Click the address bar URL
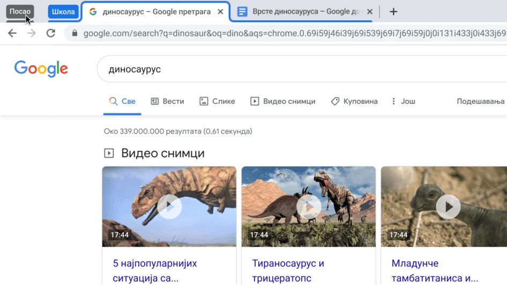Viewport: 507px width, 285px height. [295, 33]
